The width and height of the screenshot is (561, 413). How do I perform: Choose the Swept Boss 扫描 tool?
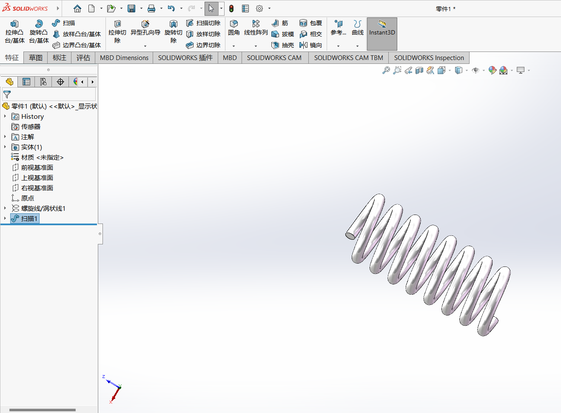[63, 23]
